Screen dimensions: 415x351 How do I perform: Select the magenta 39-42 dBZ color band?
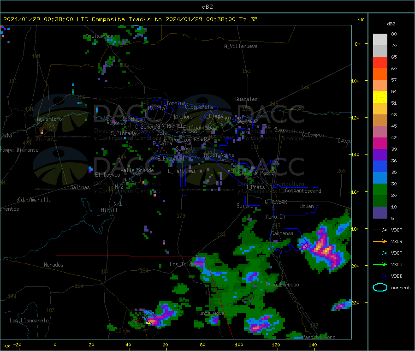click(380, 143)
